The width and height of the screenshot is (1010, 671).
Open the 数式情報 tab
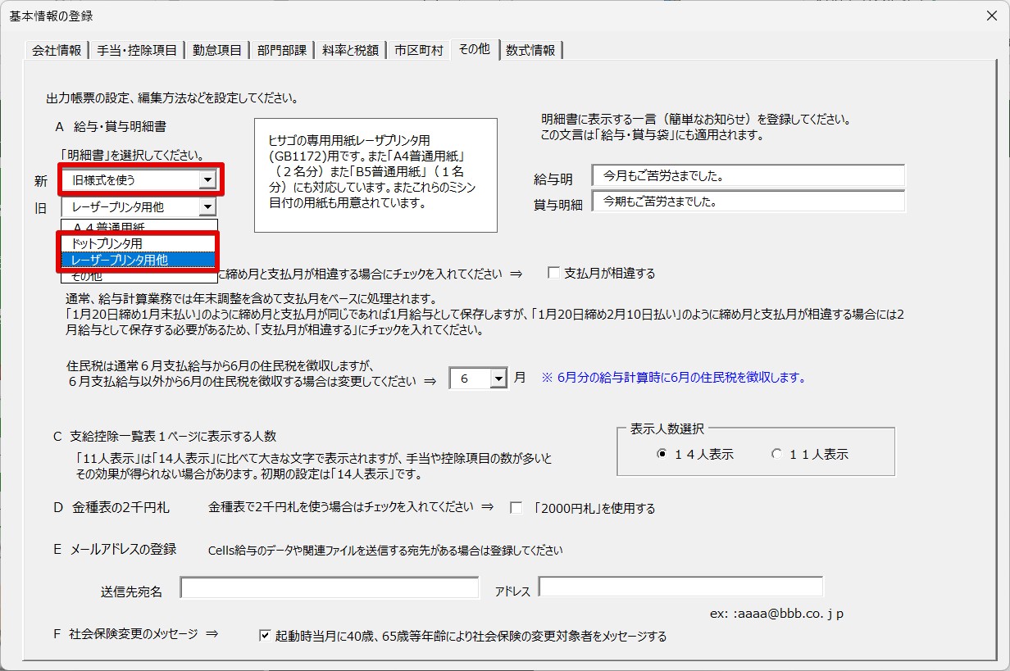(530, 50)
